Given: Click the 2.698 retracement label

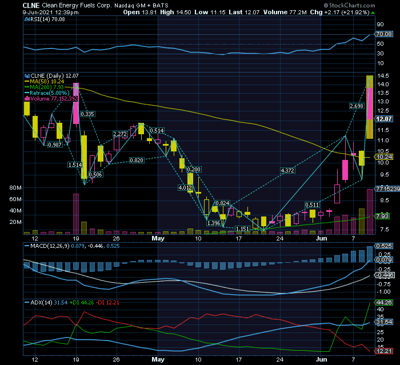Looking at the screenshot, I should click(357, 106).
